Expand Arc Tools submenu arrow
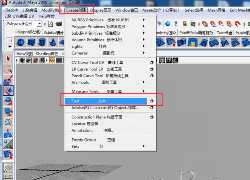The image size is (250, 180). pyautogui.click(x=144, y=82)
